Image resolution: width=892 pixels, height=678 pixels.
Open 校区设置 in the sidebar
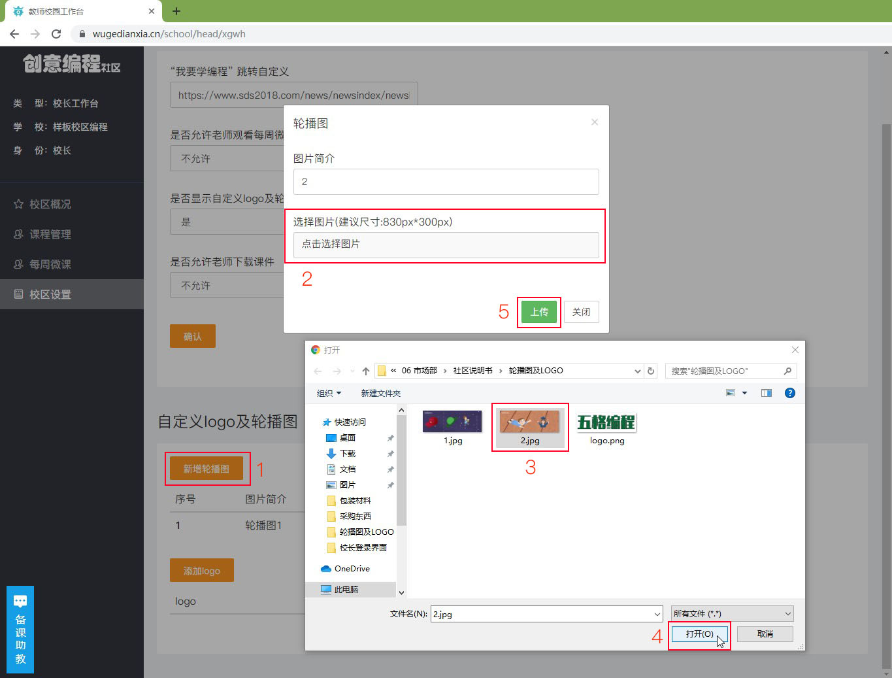72,294
